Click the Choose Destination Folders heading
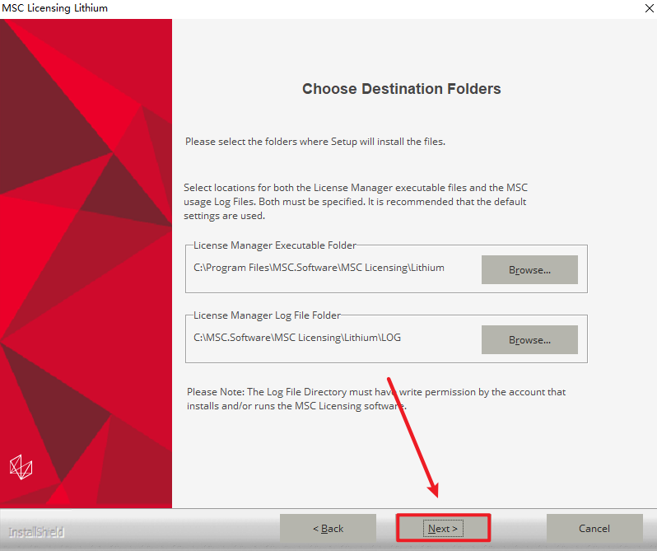 [x=402, y=89]
